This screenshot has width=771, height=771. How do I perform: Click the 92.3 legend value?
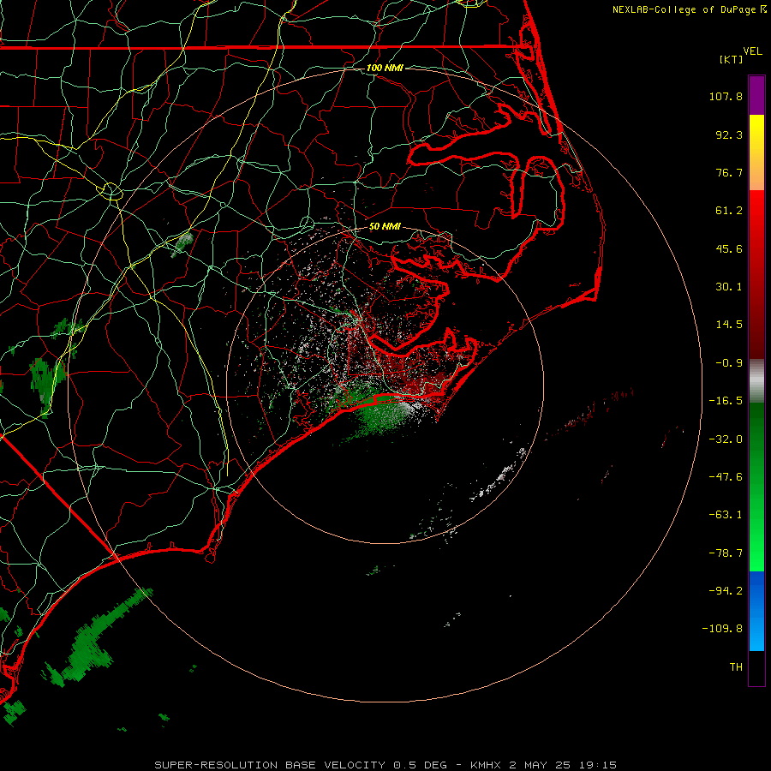(729, 134)
